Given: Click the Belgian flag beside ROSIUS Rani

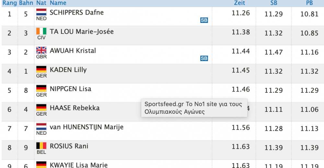Looking at the screenshot, I should pos(41,146).
